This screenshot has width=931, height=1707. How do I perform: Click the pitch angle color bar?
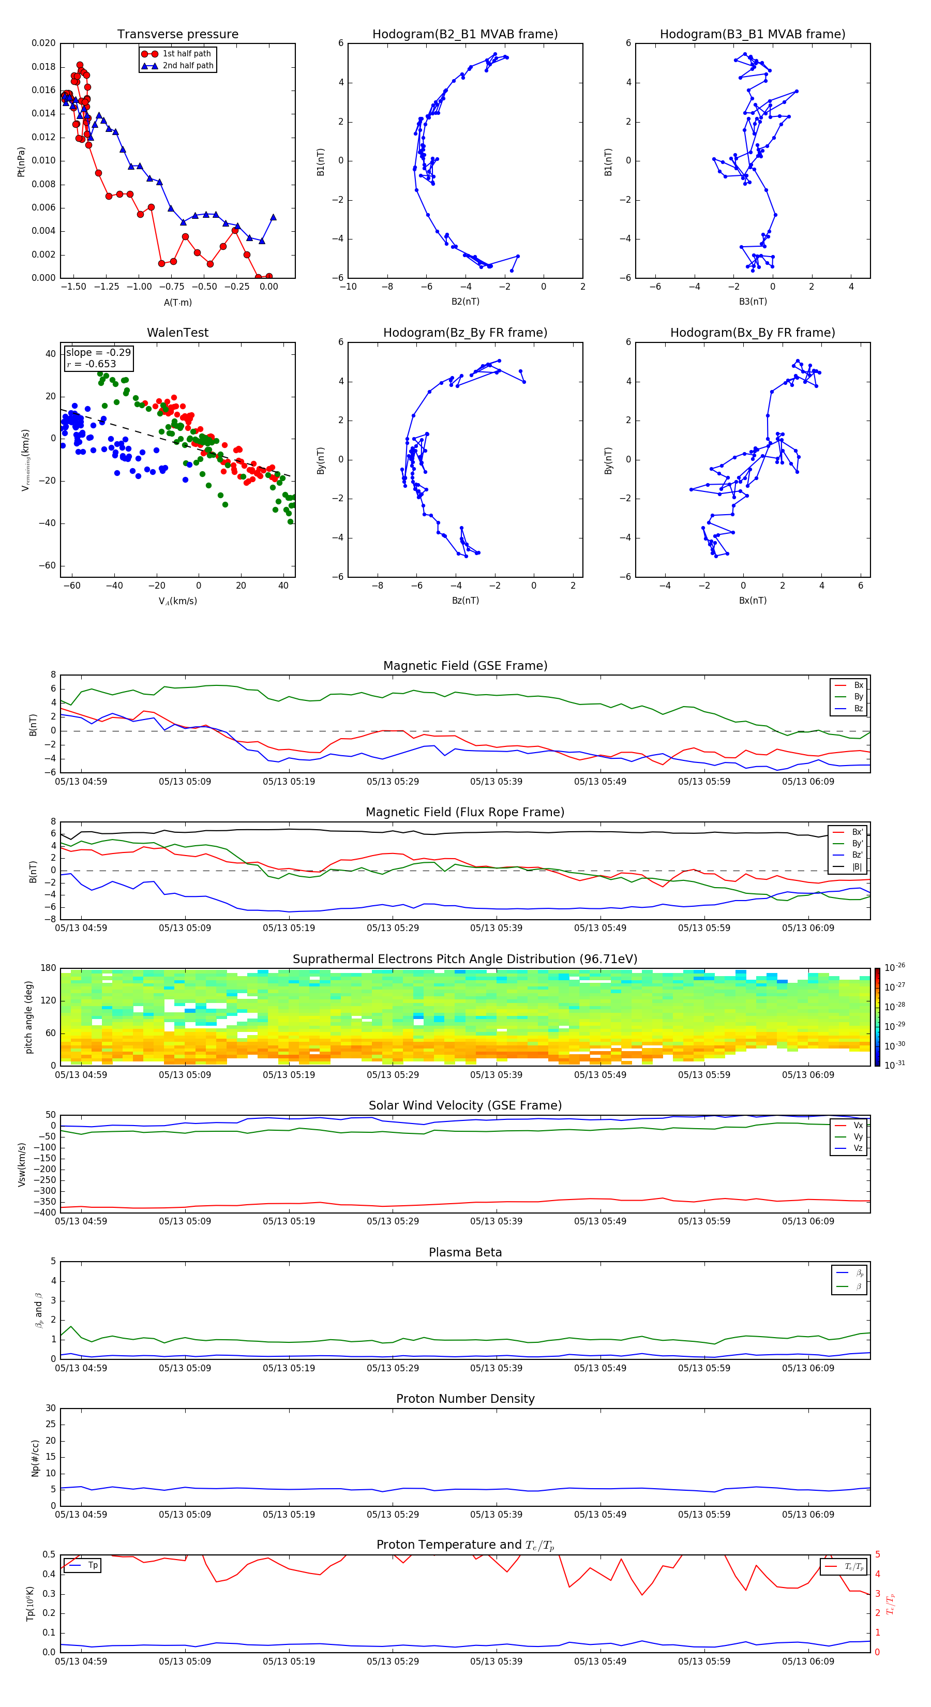coord(877,1016)
